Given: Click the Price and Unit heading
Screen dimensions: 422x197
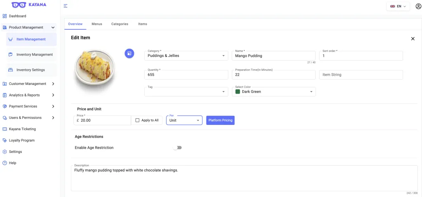Looking at the screenshot, I should click(89, 109).
